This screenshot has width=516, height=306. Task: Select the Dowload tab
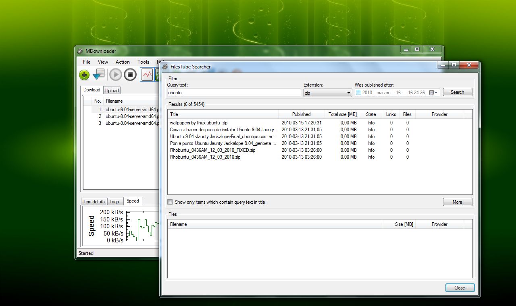pos(92,90)
